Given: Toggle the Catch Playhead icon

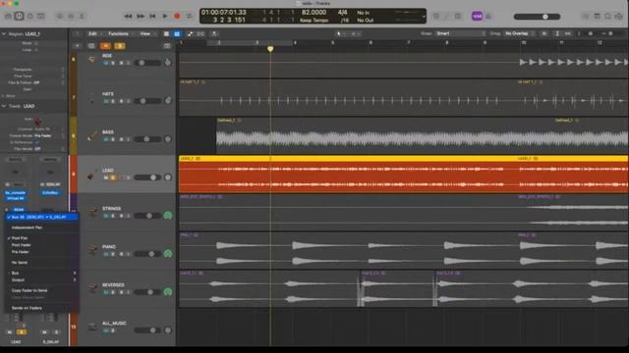Looking at the screenshot, I should 214,34.
